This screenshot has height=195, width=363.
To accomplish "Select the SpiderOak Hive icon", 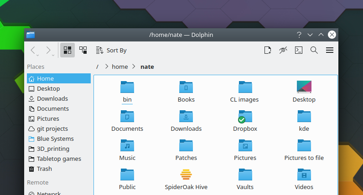I will point(186,174).
